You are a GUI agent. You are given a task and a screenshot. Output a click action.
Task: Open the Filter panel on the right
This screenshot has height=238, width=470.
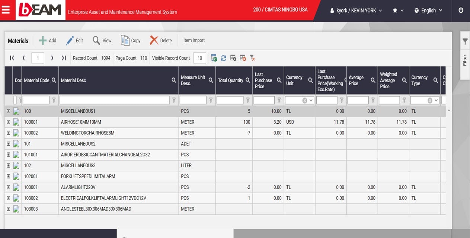click(464, 42)
